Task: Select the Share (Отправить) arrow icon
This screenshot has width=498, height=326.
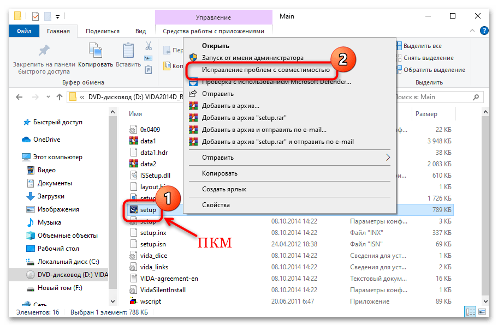Action: point(192,93)
